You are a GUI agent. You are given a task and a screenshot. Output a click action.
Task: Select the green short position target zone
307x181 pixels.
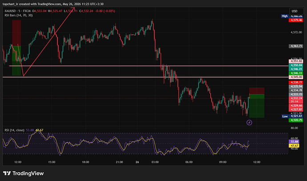pos(257,106)
